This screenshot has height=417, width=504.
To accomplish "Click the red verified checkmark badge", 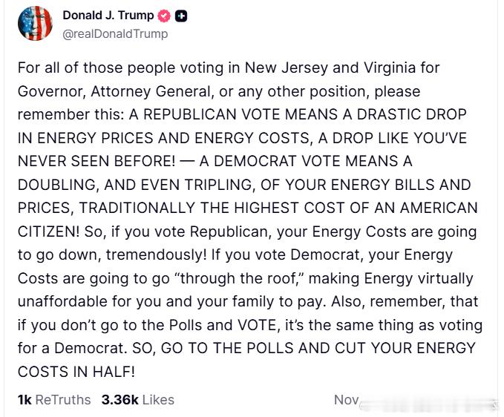I will click(164, 16).
